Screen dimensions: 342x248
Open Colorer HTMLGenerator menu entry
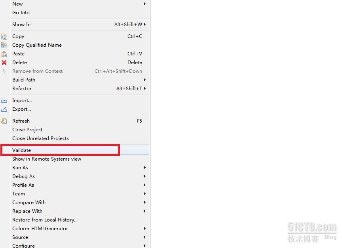click(75, 229)
